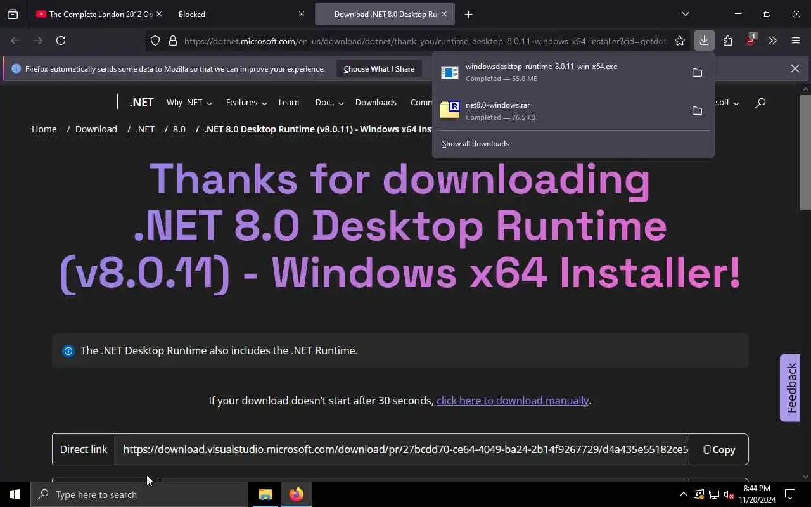Click the site security padlock icon
Screen dimensions: 811x507
(x=172, y=41)
